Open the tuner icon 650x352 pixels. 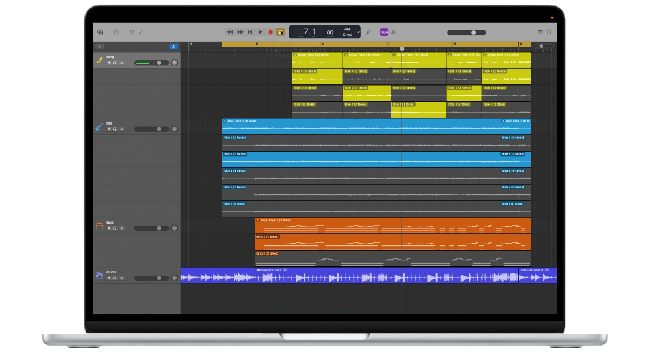368,32
